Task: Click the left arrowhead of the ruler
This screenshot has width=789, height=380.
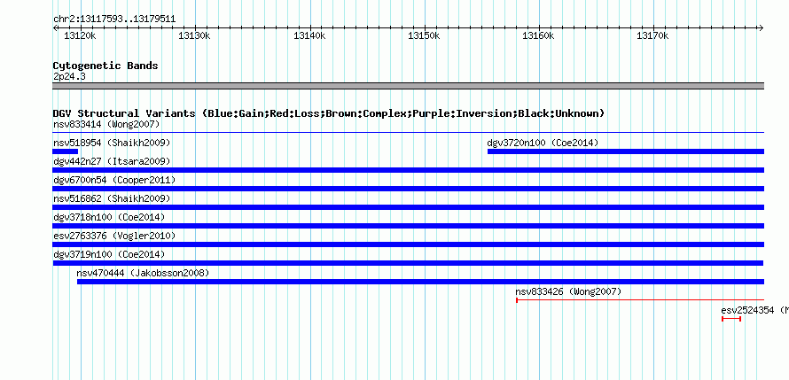Action: pyautogui.click(x=55, y=28)
